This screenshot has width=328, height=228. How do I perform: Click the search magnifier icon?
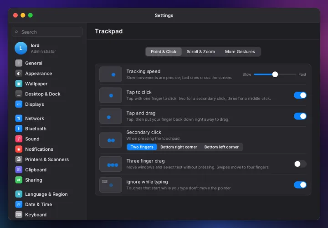click(16, 32)
